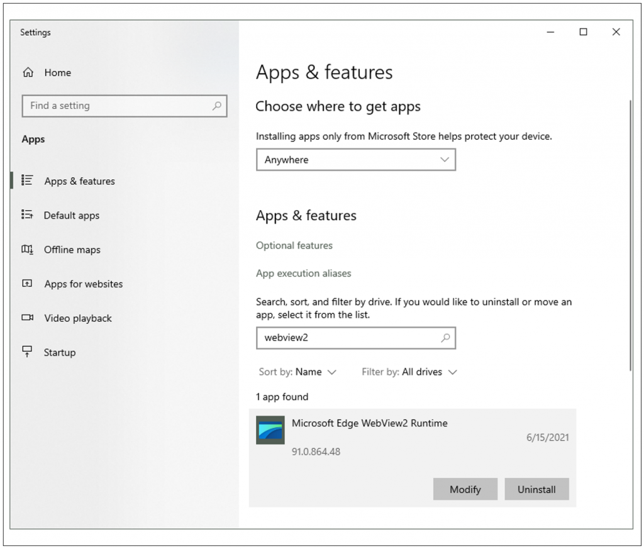
Task: Click the magnifier in Find a setting
Action: coord(217,106)
